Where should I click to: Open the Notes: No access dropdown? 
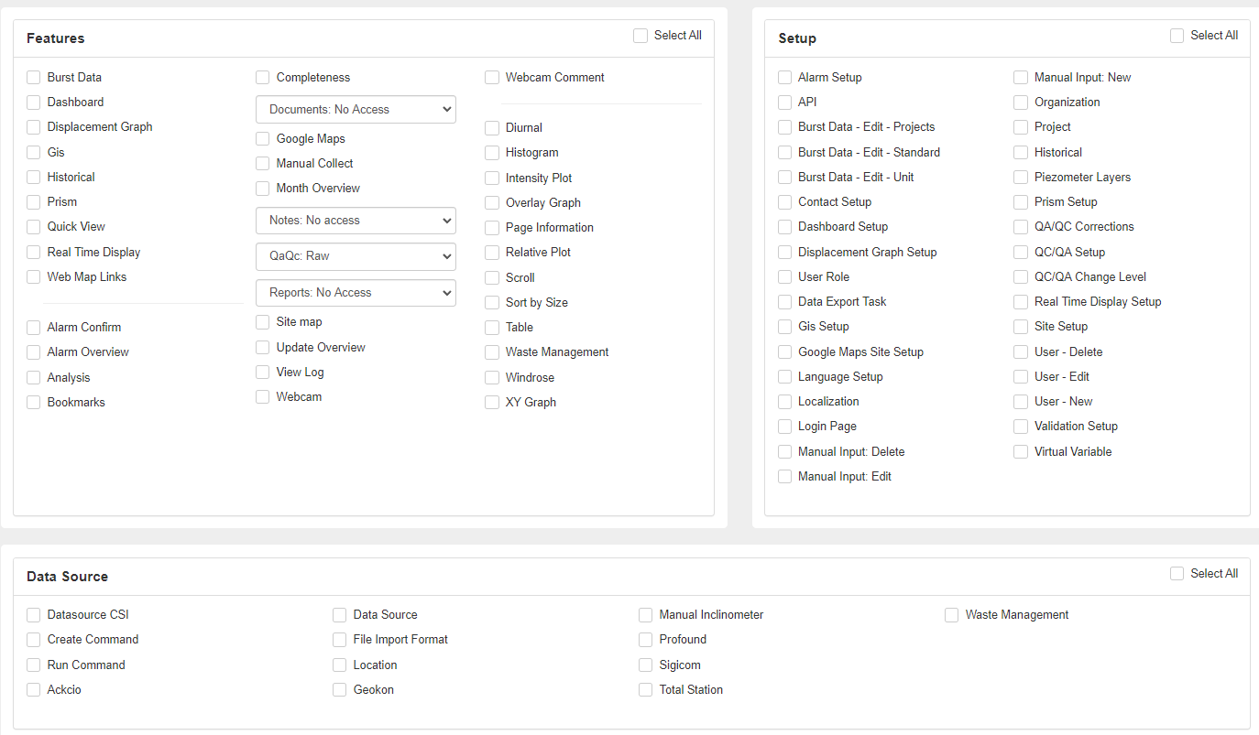(356, 221)
